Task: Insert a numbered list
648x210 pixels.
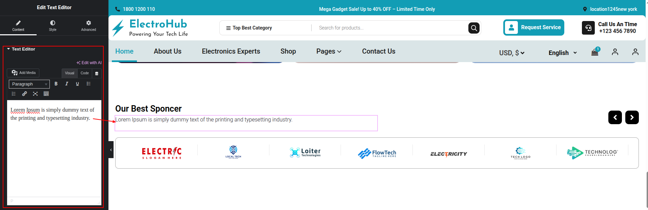Action: [14, 94]
